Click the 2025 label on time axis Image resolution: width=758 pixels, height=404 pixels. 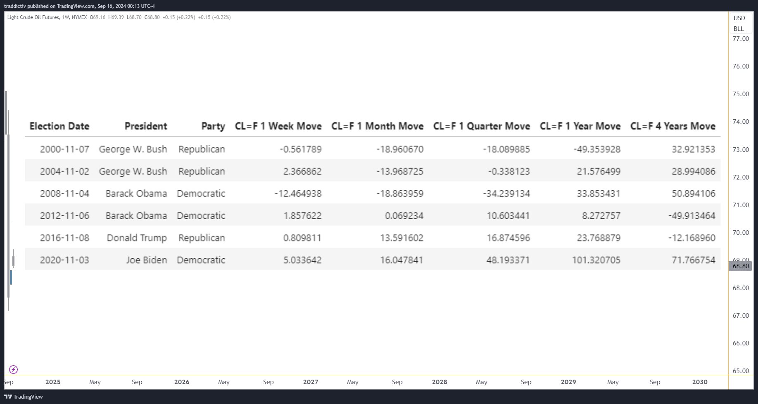53,382
